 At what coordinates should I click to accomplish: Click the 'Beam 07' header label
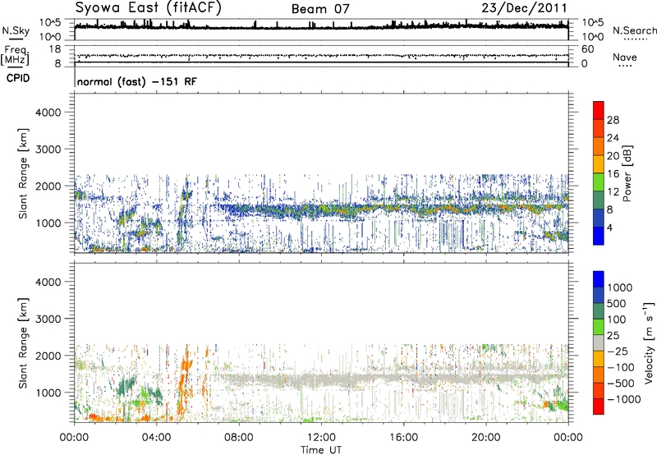pos(320,9)
